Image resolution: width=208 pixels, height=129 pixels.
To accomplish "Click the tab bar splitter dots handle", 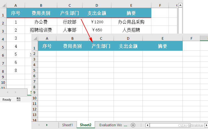I will 141,125.
